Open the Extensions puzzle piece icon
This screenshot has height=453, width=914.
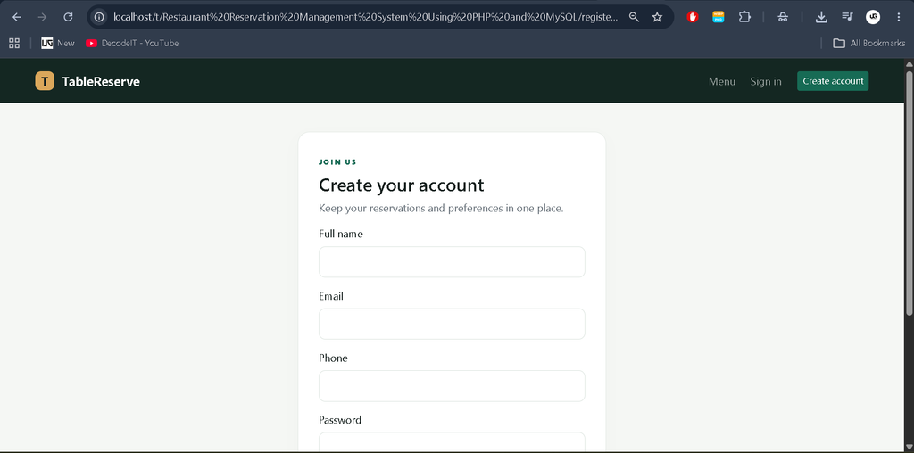coord(744,17)
